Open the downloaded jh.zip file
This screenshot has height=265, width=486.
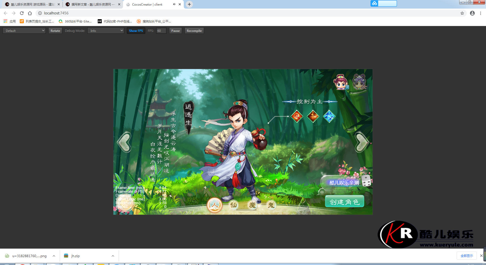coord(72,256)
